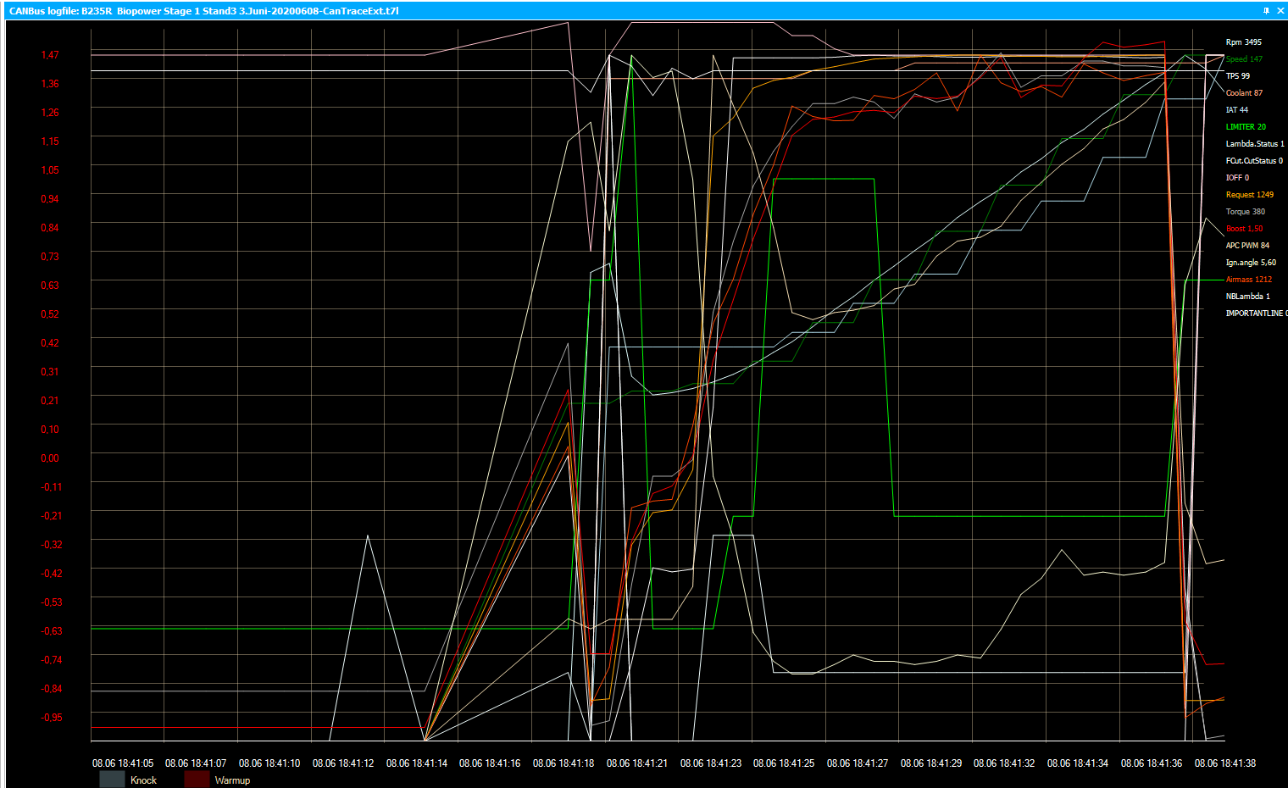Click the 0,84 y-axis value
Screen dimensions: 1288x788
50,228
